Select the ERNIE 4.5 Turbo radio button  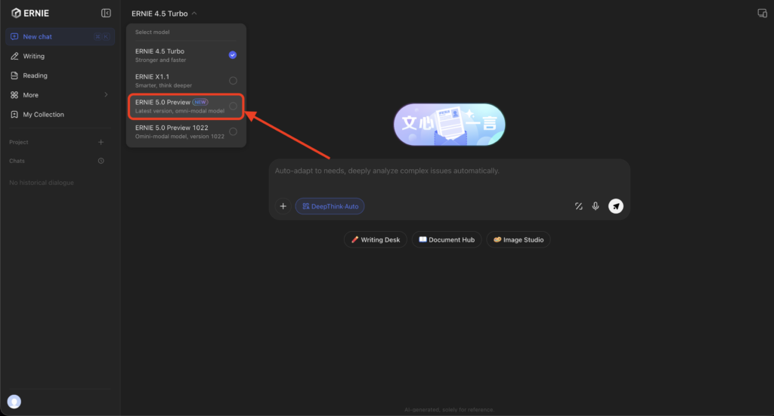(x=233, y=55)
